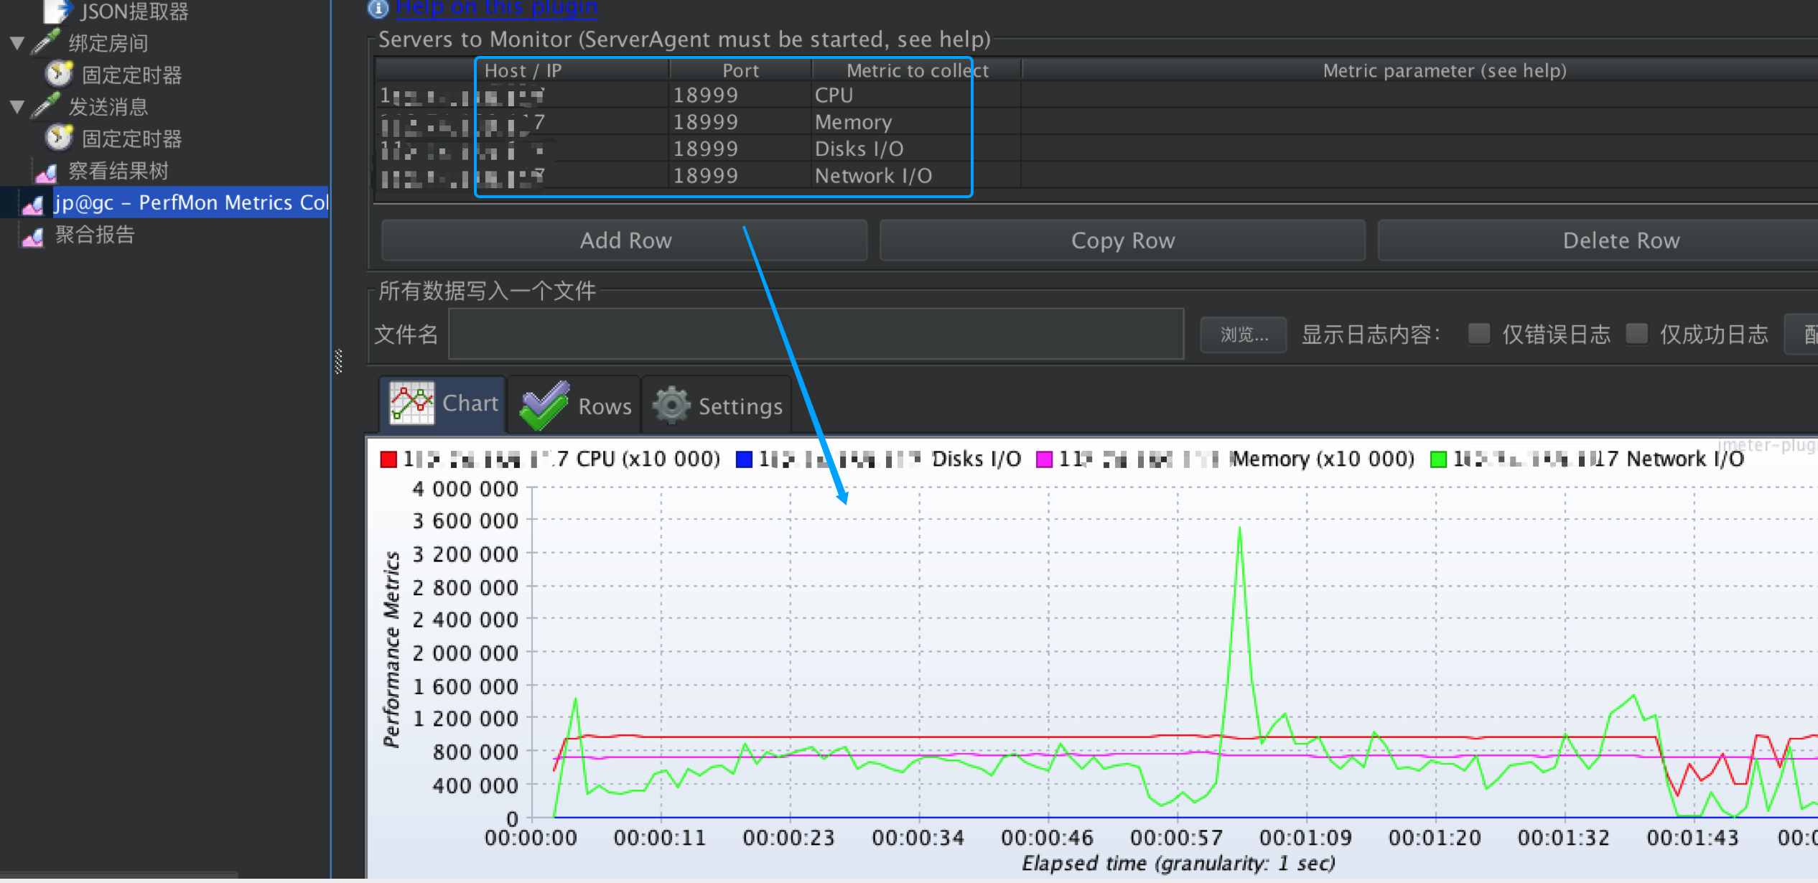This screenshot has width=1818, height=883.
Task: Open the 察看结果树 listener
Action: 45,170
